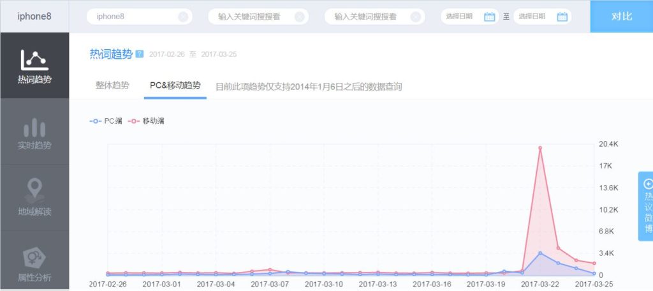
Task: Click the iphone8 keyword tab at top left
Action: [x=34, y=16]
